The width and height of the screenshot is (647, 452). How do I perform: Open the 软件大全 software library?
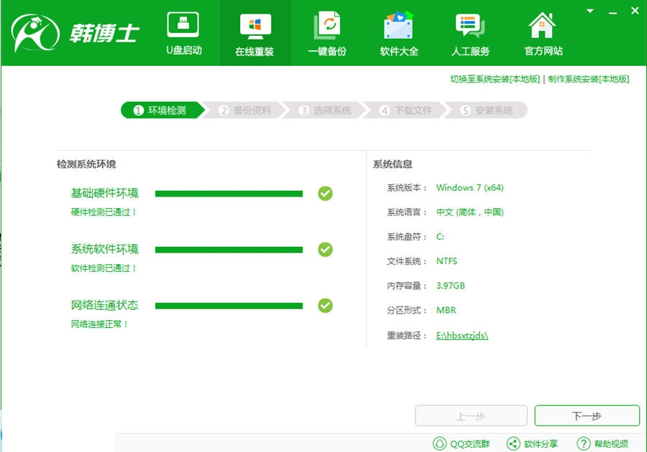[399, 26]
